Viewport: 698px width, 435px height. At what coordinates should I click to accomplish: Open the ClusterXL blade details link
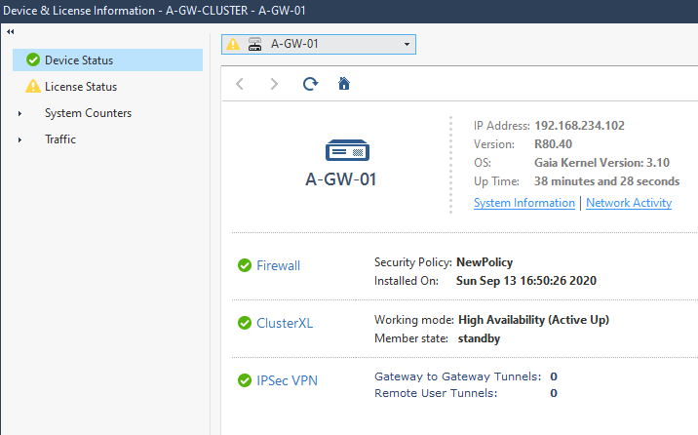click(x=285, y=323)
